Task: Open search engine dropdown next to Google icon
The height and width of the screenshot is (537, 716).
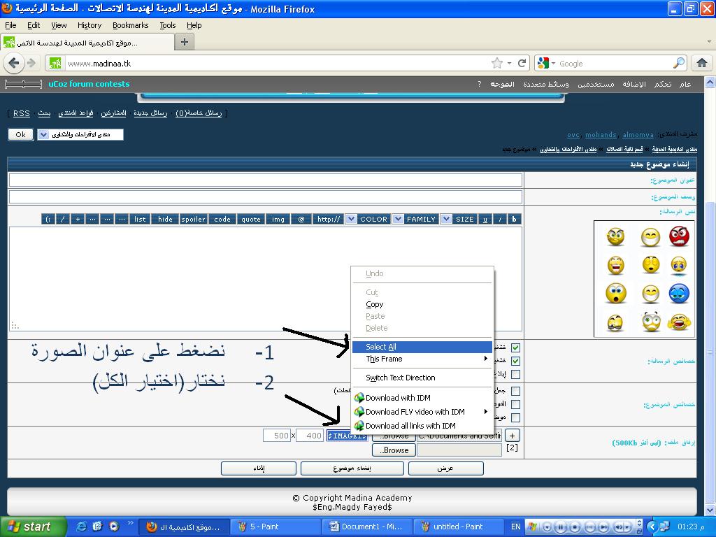Action: (x=553, y=64)
